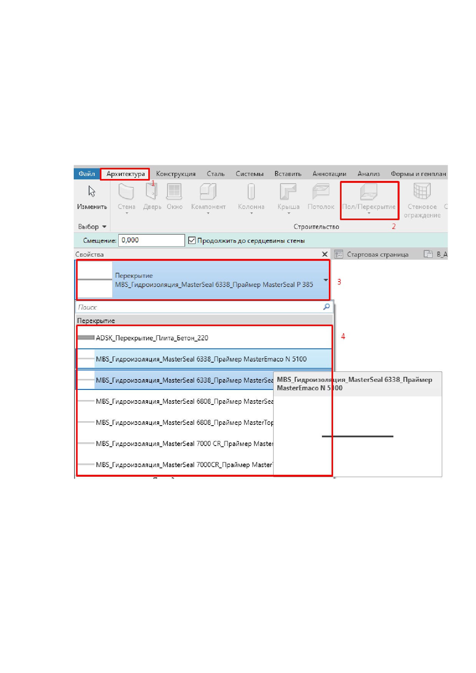476x673 pixels.
Task: Choose MasterSeal 6808 Праймер MasterTop type
Action: click(175, 423)
